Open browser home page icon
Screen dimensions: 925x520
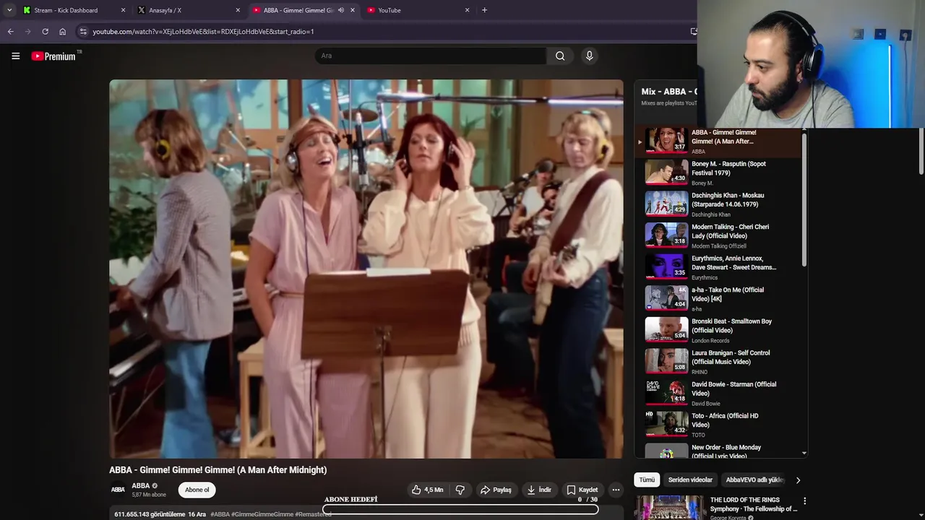point(62,32)
